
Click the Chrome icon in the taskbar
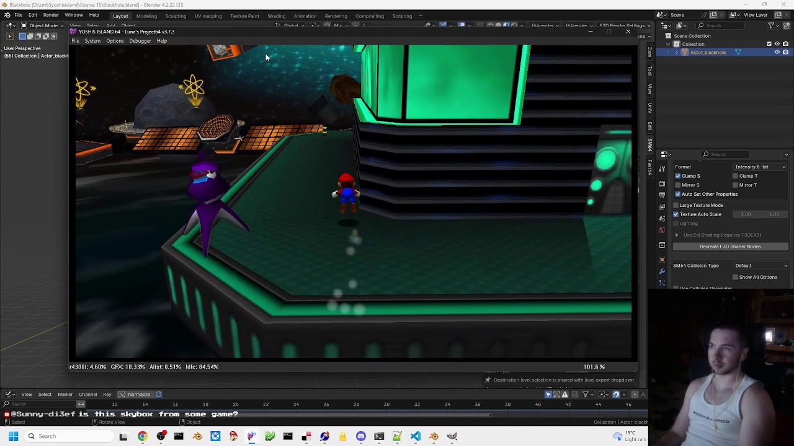click(143, 436)
